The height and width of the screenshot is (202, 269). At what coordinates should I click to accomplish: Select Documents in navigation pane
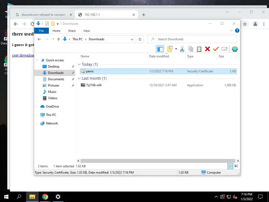click(x=56, y=79)
